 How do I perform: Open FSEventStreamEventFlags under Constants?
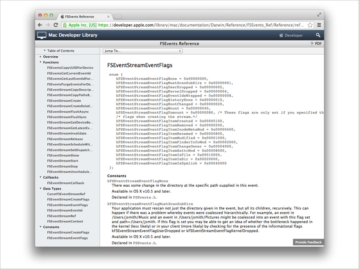tap(67, 238)
